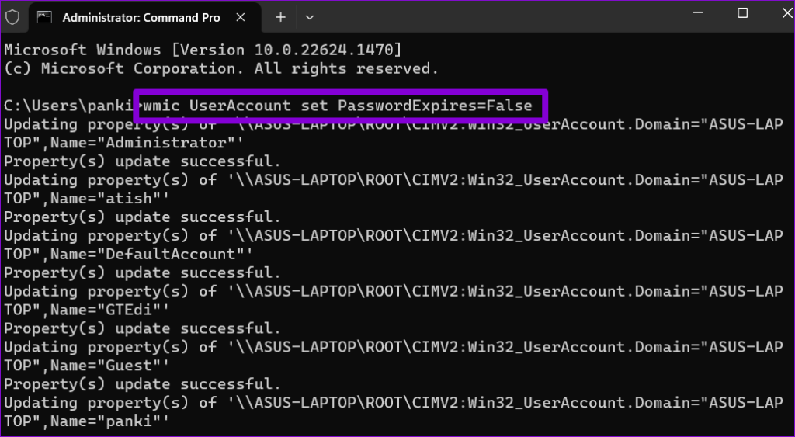Click the empty title bar drag area
The width and height of the screenshot is (795, 437).
coord(497,16)
